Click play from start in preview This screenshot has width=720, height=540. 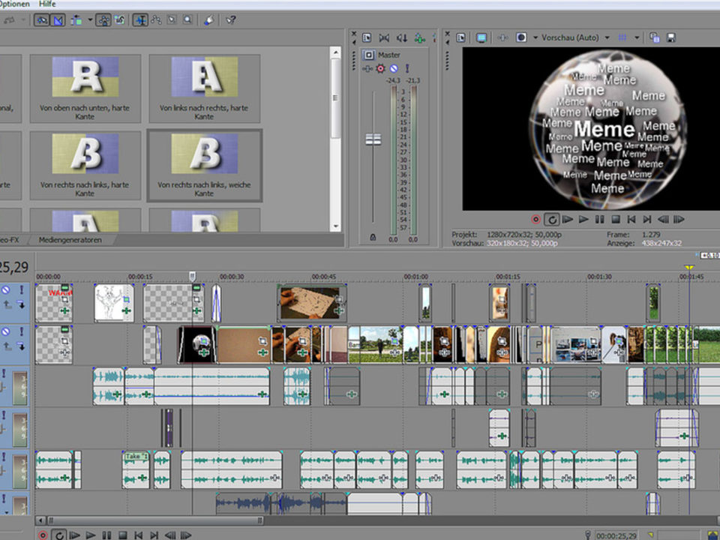point(568,220)
